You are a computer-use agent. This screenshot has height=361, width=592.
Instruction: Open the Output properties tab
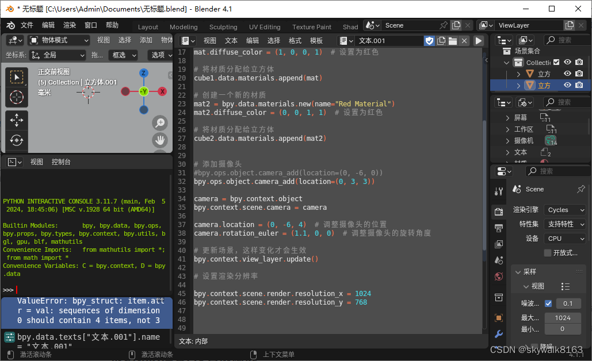[x=499, y=228]
